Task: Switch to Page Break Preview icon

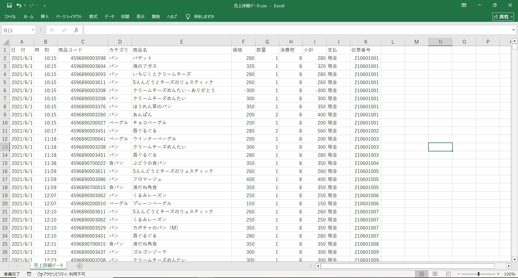Action: (x=448, y=274)
